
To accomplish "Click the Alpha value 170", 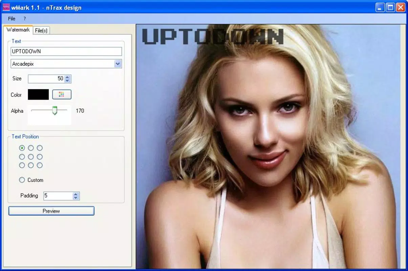I will click(x=80, y=111).
